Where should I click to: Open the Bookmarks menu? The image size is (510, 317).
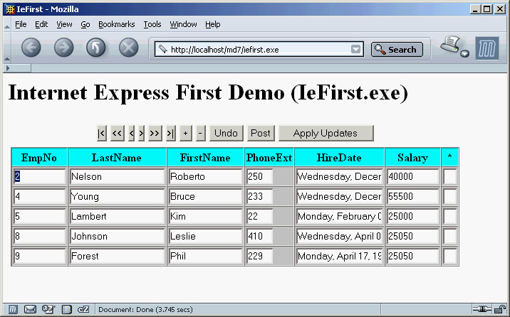point(116,24)
